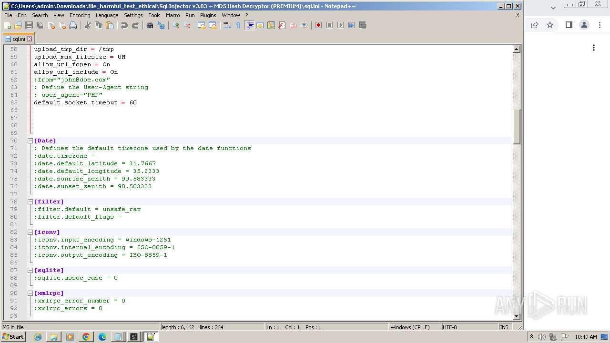Click the Start button on the taskbar
Image resolution: width=610 pixels, height=343 pixels.
[13, 337]
